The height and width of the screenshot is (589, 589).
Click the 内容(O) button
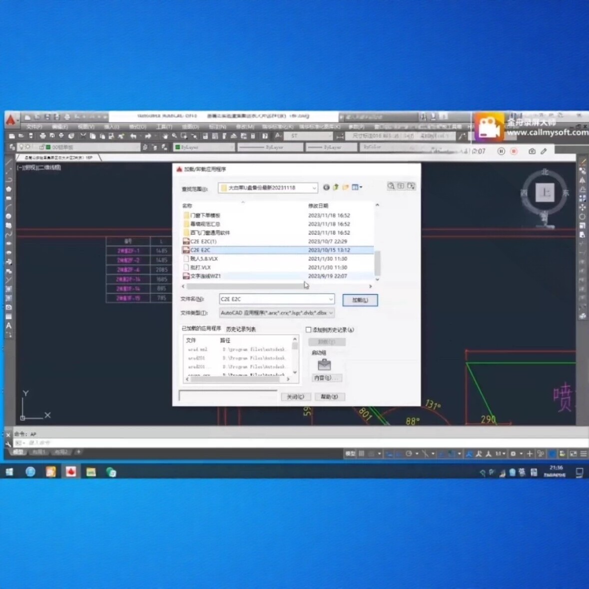pos(327,378)
